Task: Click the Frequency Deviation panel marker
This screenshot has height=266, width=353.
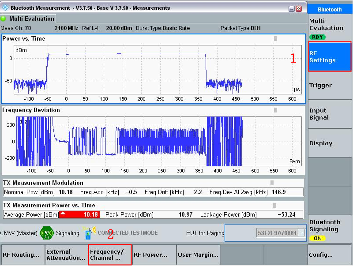Action: (275, 110)
